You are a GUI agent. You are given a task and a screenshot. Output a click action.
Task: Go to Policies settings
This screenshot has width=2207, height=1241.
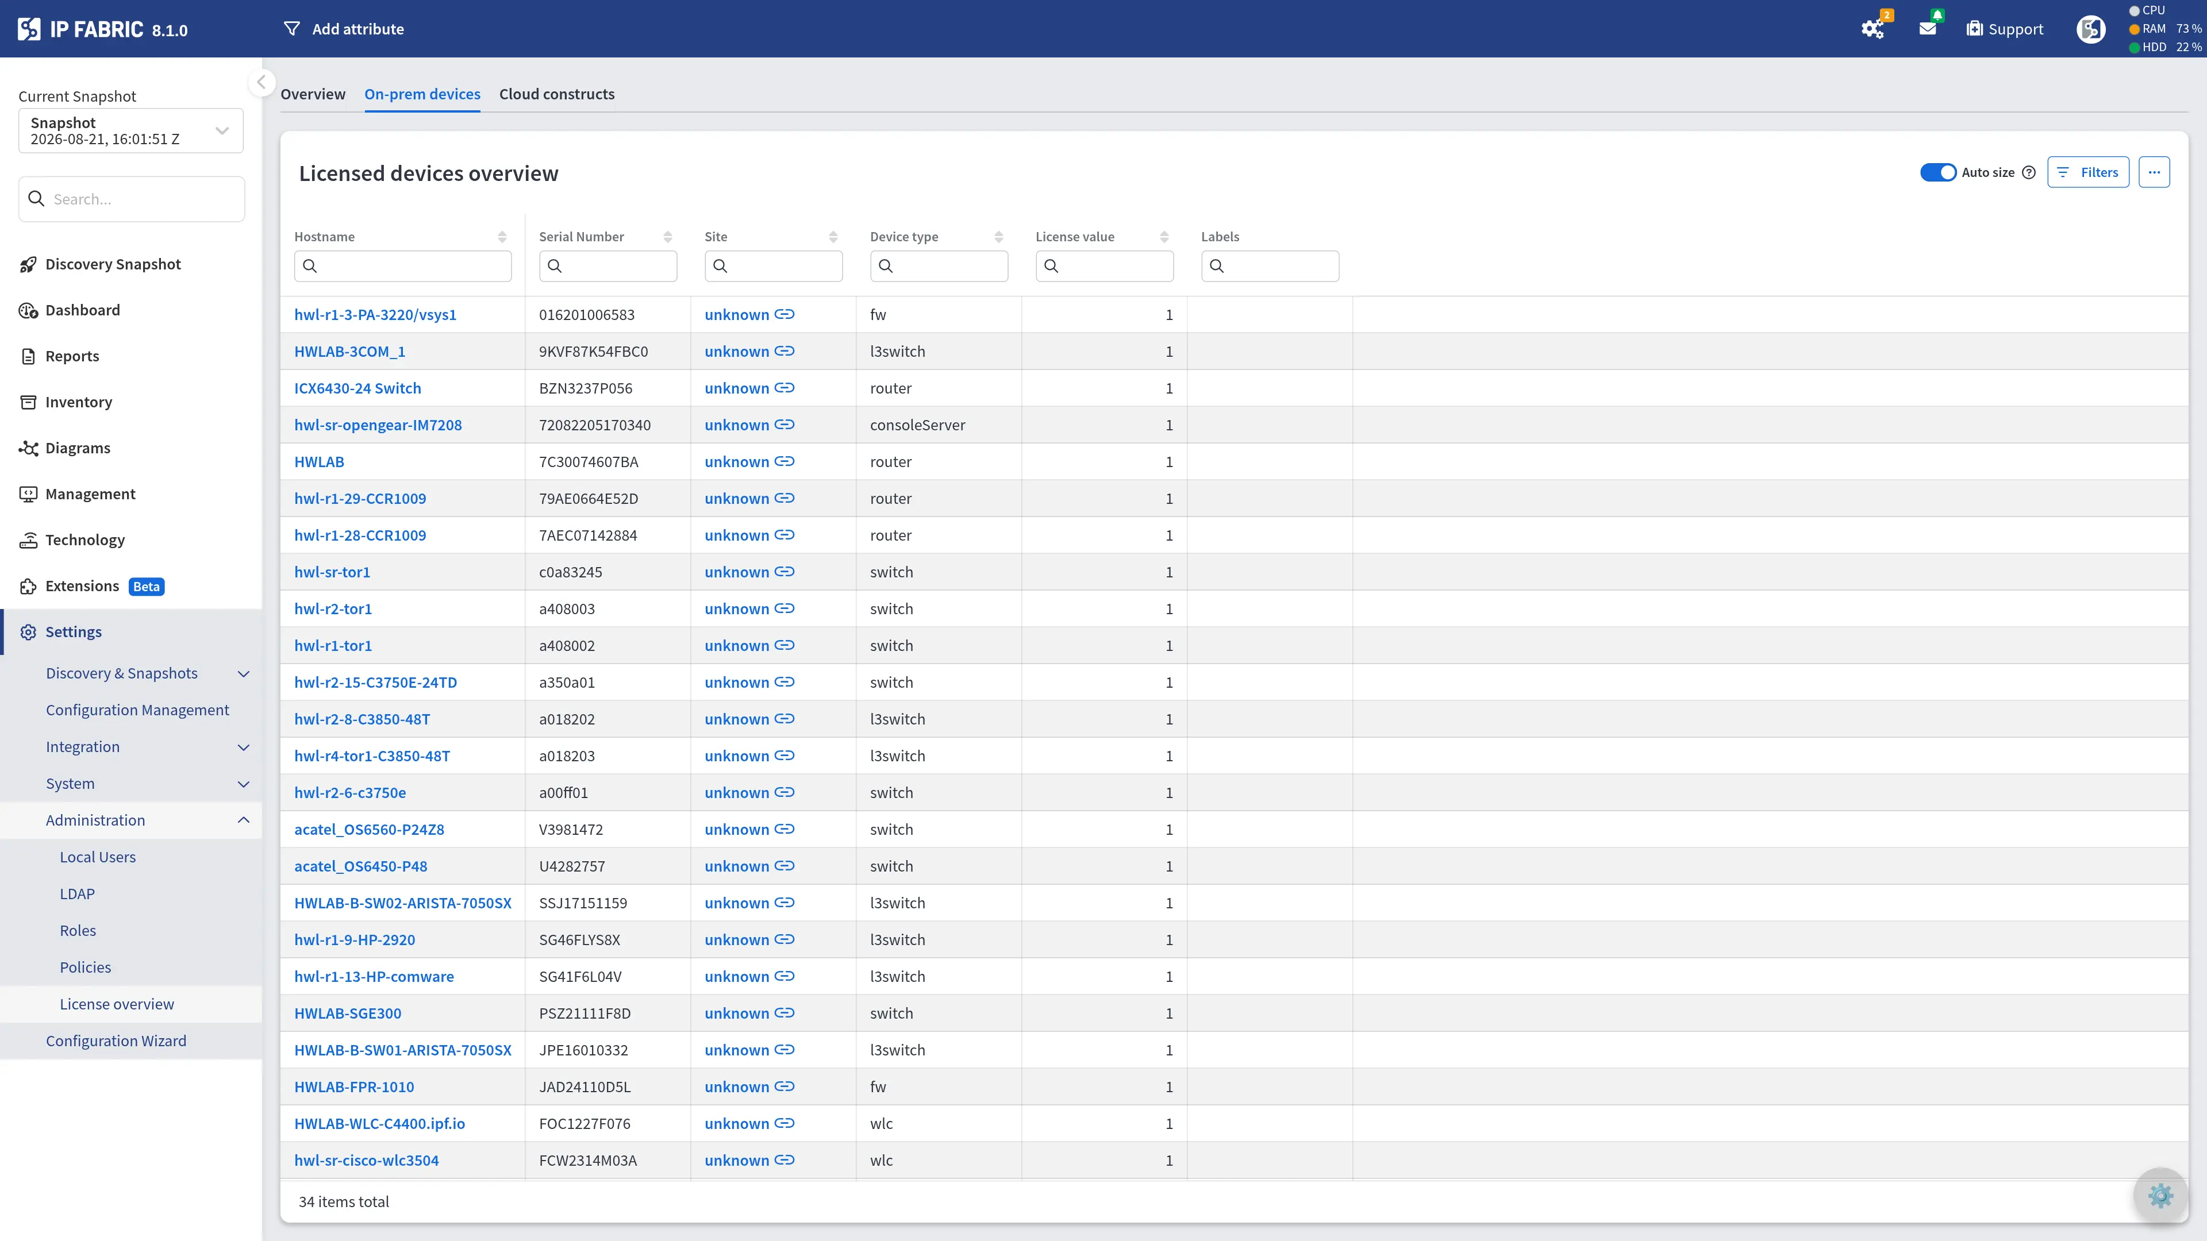[x=86, y=968]
